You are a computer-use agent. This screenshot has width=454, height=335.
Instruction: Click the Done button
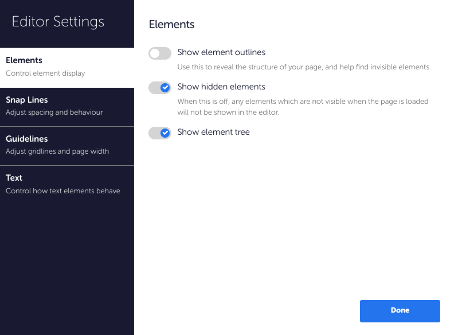tap(400, 311)
